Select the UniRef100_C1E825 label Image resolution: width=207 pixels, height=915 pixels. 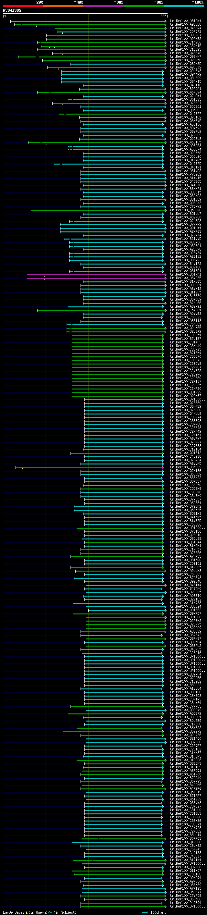[185, 49]
